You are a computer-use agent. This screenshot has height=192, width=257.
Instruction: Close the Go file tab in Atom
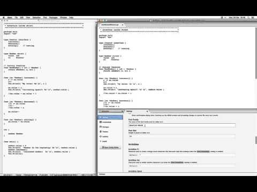[123, 25]
